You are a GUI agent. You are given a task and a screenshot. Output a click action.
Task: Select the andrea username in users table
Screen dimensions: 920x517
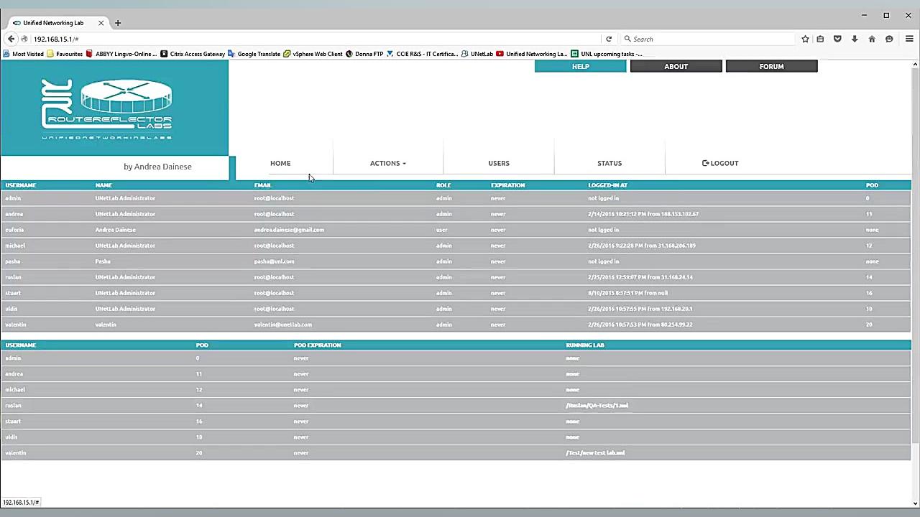tap(14, 214)
